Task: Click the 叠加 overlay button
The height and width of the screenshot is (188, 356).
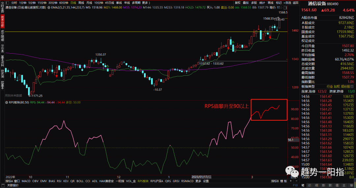Action: pyautogui.click(x=246, y=3)
